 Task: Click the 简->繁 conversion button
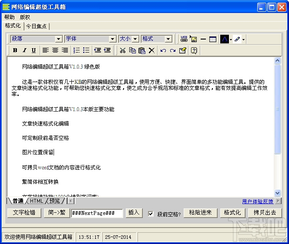pyautogui.click(x=57, y=213)
